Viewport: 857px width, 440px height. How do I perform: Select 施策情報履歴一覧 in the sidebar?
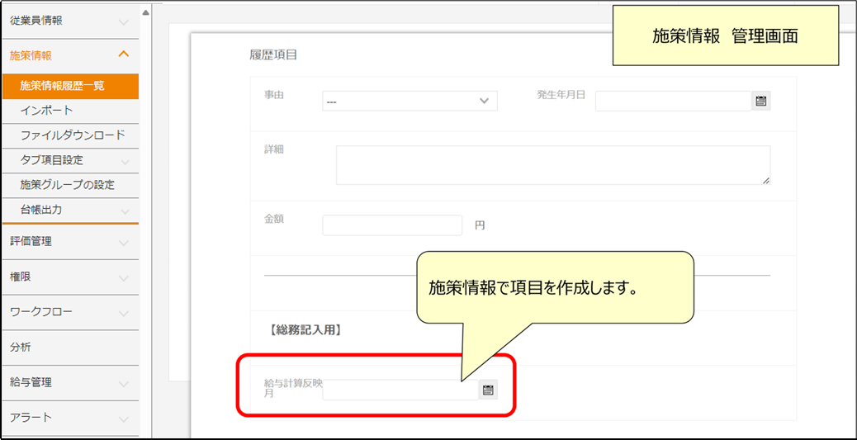[x=70, y=87]
